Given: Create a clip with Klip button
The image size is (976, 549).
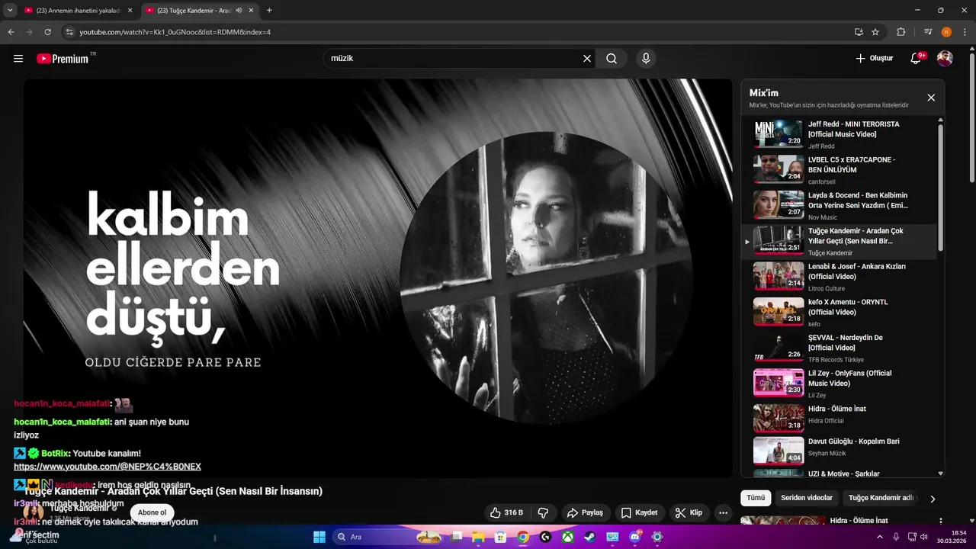Looking at the screenshot, I should (x=689, y=513).
